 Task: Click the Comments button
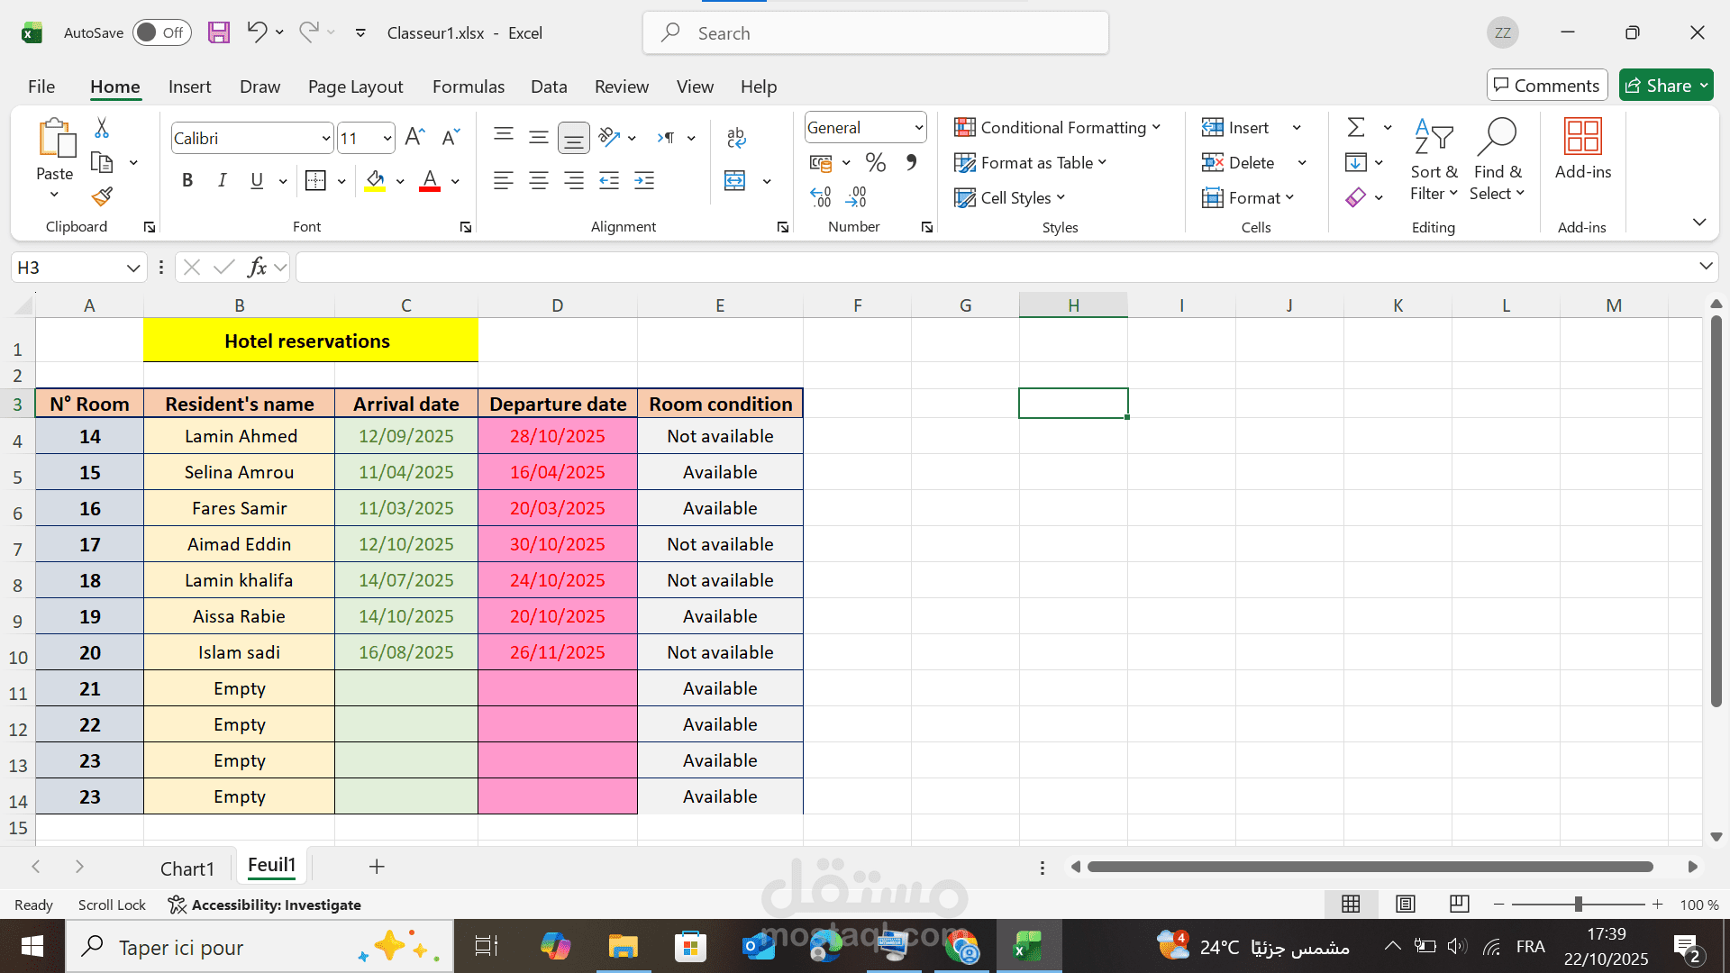pyautogui.click(x=1547, y=86)
